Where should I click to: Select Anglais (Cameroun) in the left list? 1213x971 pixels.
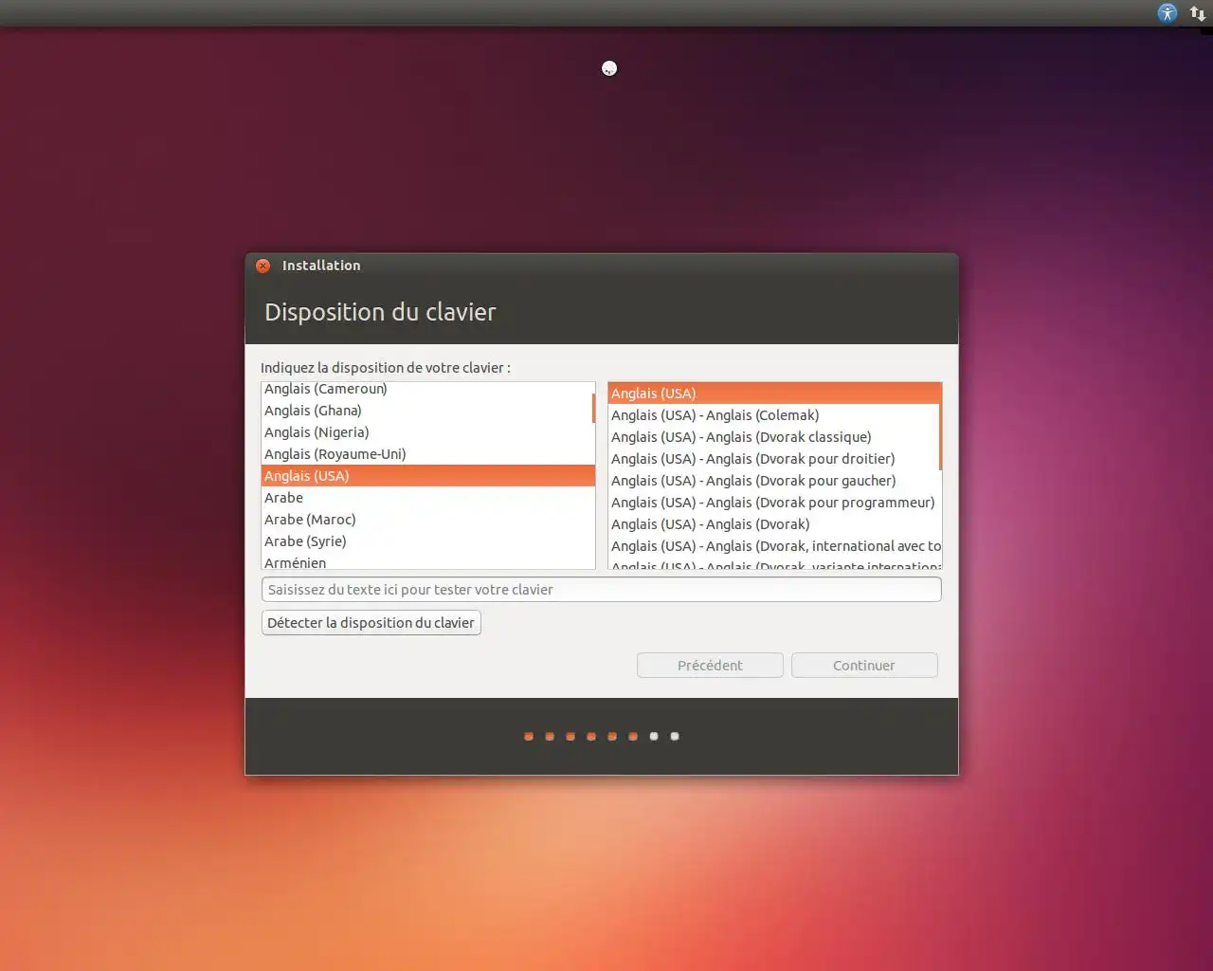(427, 389)
